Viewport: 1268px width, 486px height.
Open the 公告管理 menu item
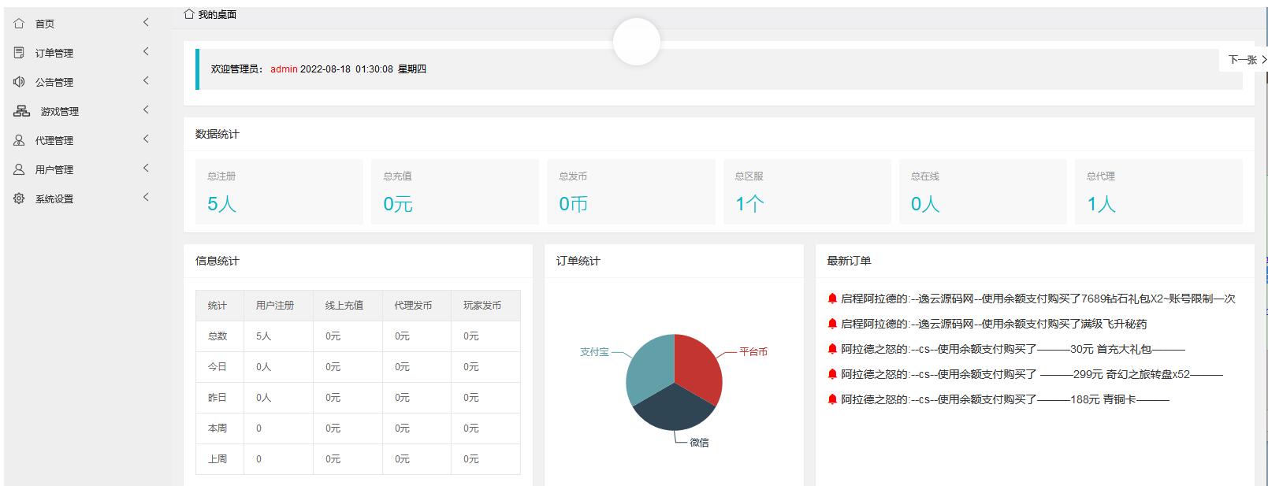pos(54,82)
